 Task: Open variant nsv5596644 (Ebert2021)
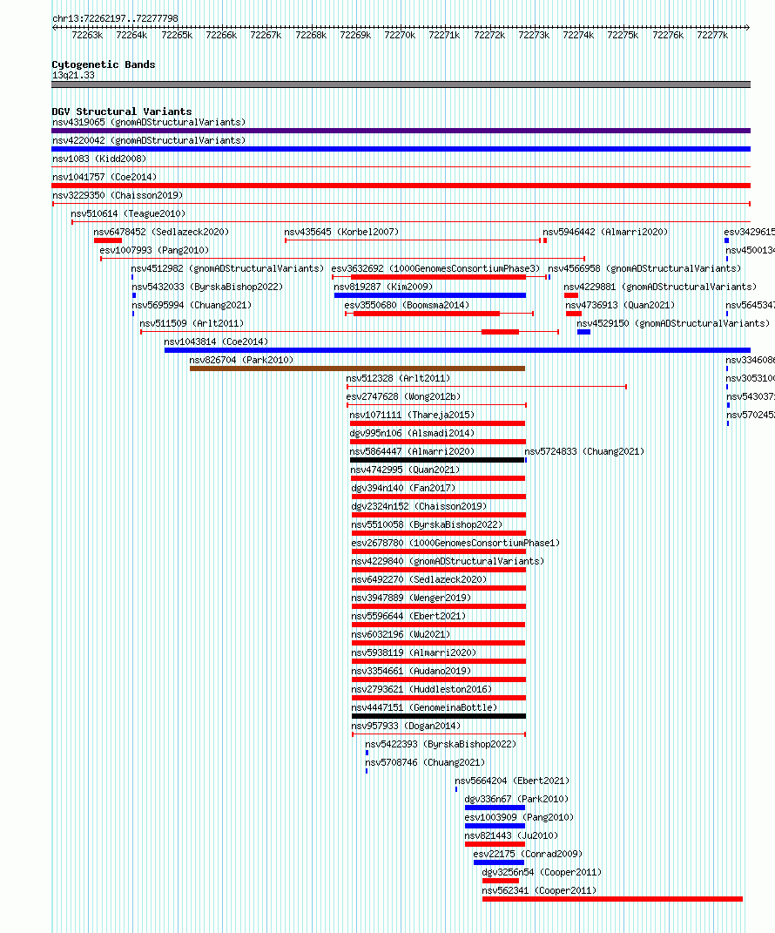point(408,617)
